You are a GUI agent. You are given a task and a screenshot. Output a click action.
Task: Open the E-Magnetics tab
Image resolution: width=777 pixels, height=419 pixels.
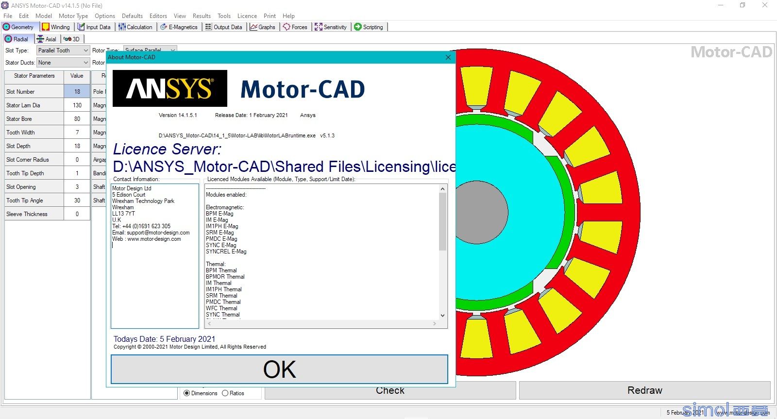click(x=179, y=27)
